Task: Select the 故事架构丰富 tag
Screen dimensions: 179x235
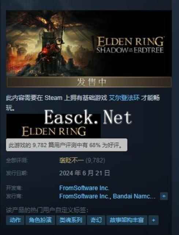Action: pos(127,220)
